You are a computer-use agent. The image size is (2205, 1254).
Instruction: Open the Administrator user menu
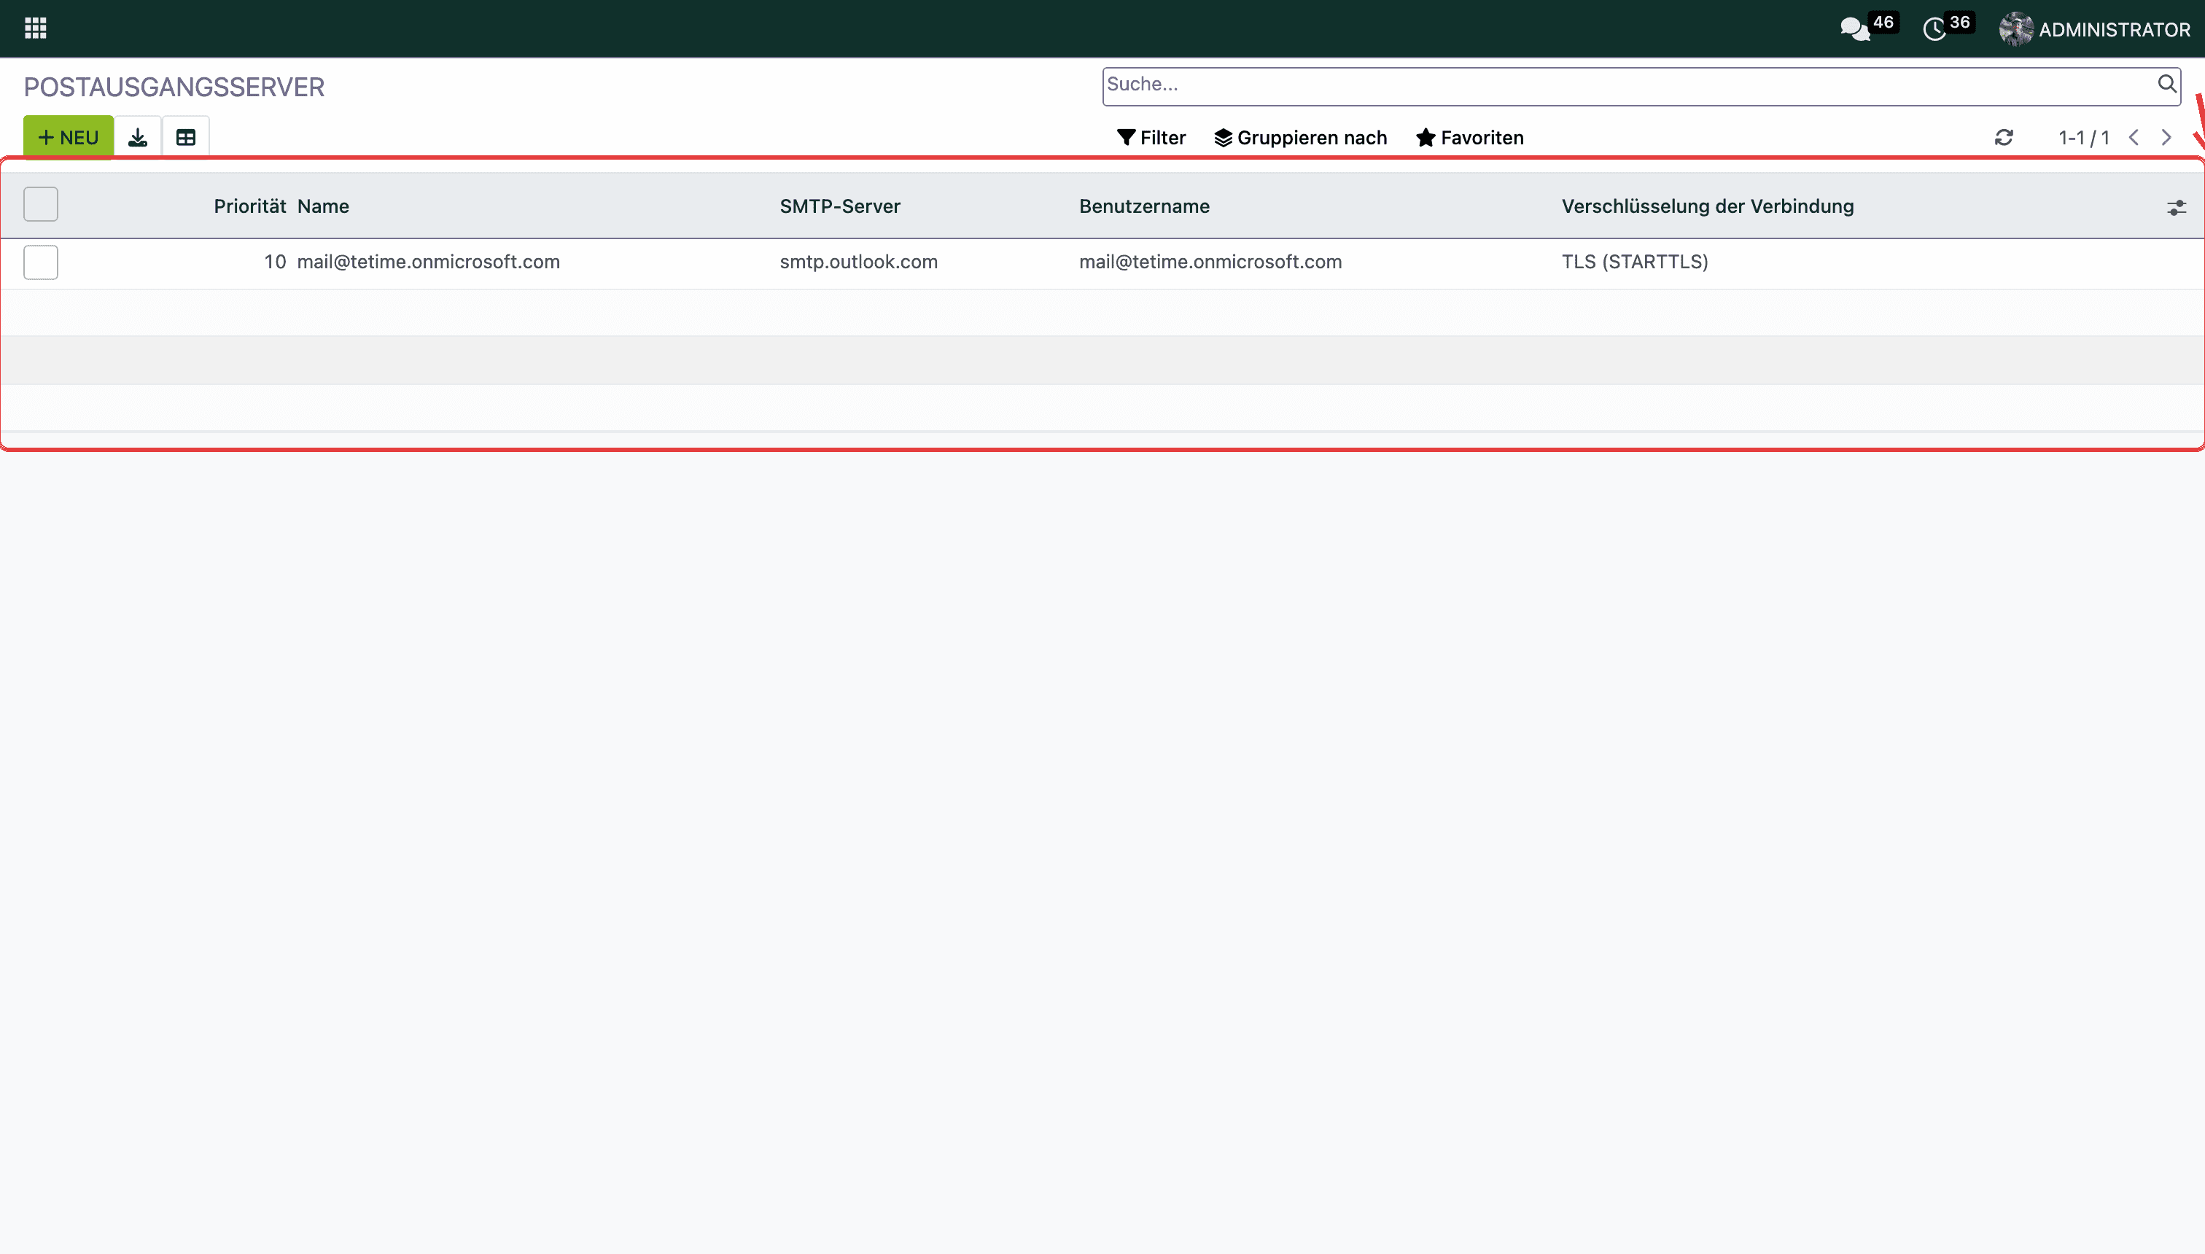(x=2095, y=29)
